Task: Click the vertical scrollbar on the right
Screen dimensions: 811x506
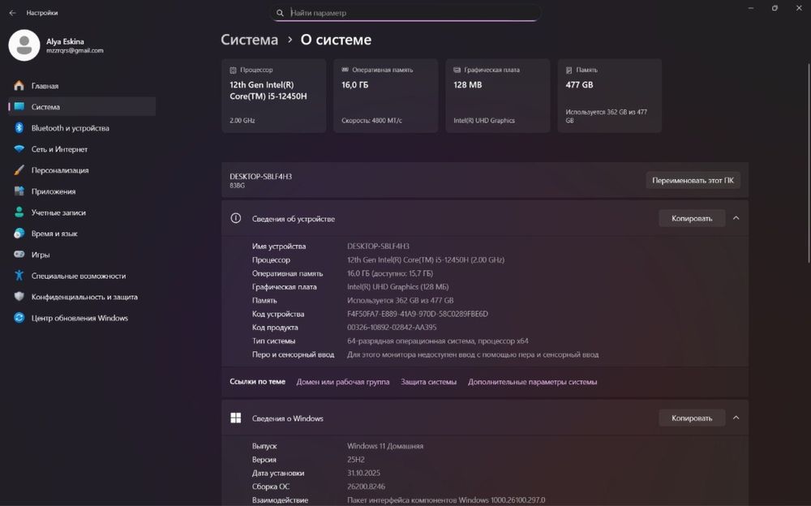Action: (809, 163)
